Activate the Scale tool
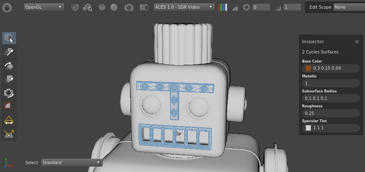 pos(9,79)
